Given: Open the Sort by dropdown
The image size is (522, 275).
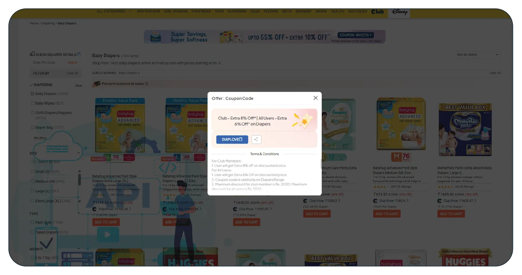Looking at the screenshot, I should point(478,55).
